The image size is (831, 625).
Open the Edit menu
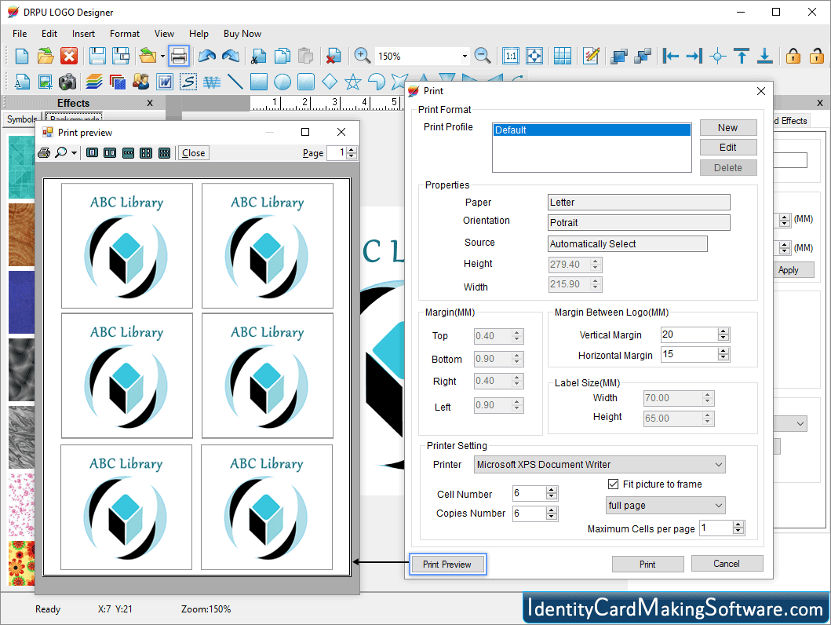click(x=49, y=34)
